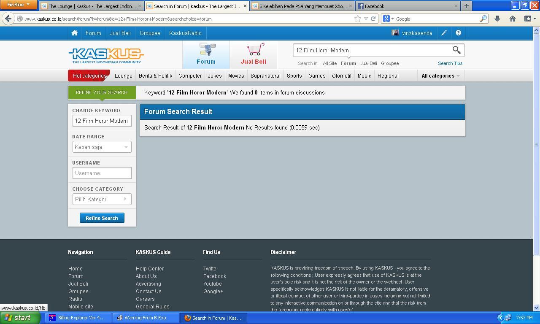
Task: Select Hot categories
Action: coord(89,76)
